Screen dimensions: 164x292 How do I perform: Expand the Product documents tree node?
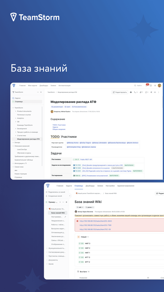(x=16, y=111)
